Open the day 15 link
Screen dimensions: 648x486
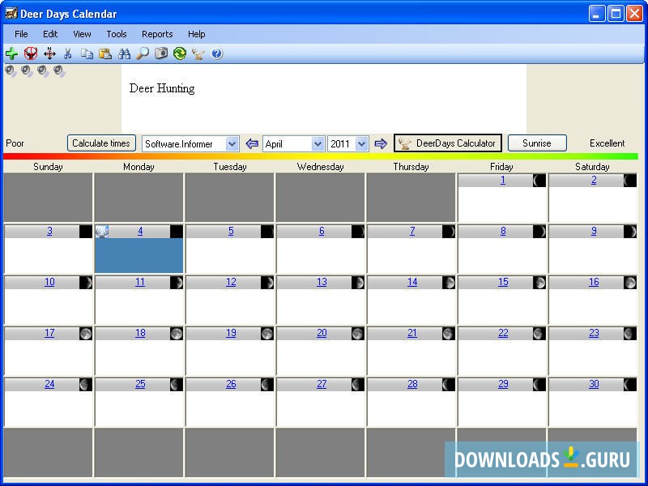[x=503, y=282]
